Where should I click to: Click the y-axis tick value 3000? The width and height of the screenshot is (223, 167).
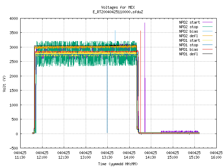point(14,47)
